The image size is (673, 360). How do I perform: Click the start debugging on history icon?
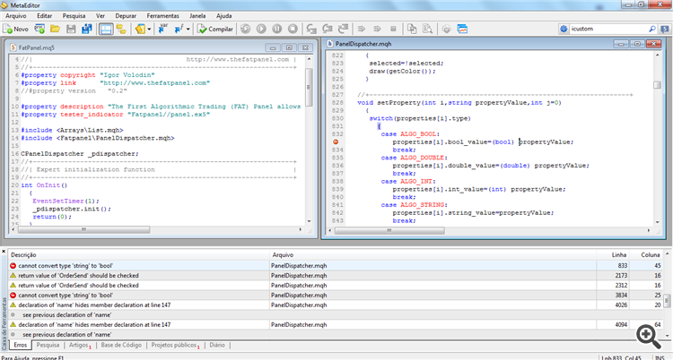pos(246,30)
